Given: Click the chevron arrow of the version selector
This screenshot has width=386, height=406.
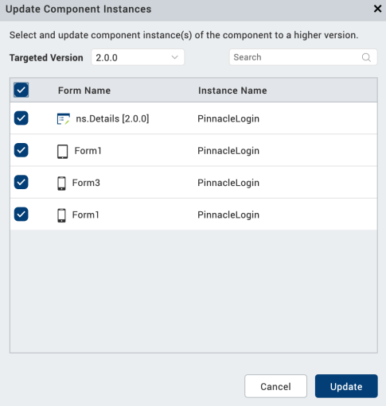Looking at the screenshot, I should [x=174, y=57].
